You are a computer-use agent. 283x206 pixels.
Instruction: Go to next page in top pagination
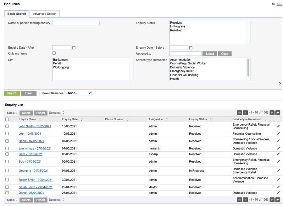(272, 113)
